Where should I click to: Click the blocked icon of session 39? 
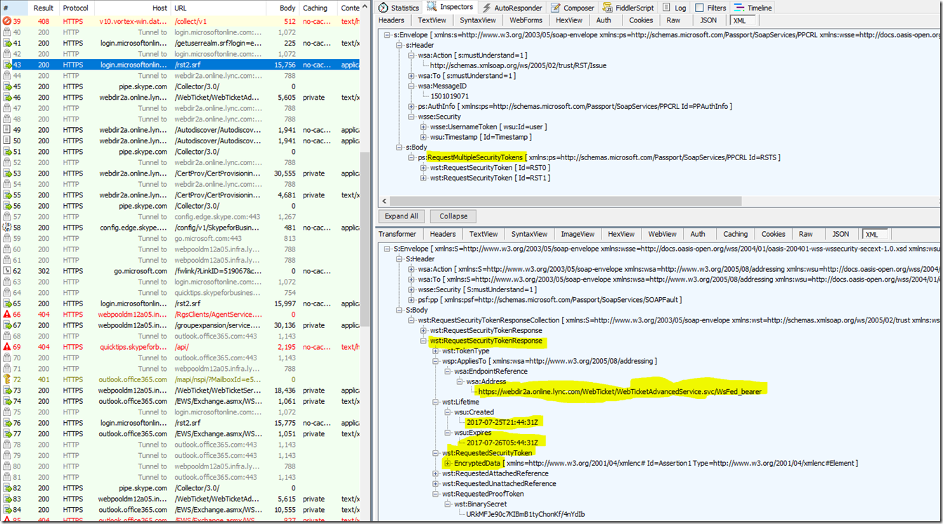tap(7, 22)
